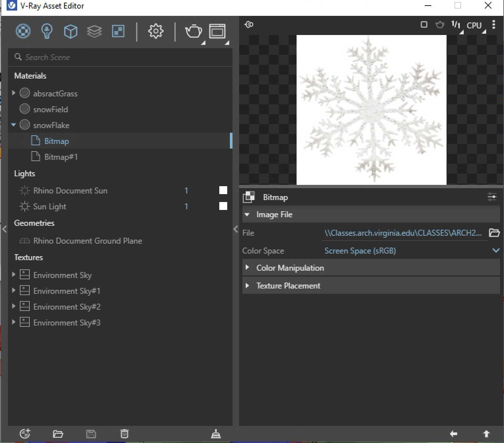504x443 pixels.
Task: Import asset file from bottom folder icon
Action: coord(58,434)
